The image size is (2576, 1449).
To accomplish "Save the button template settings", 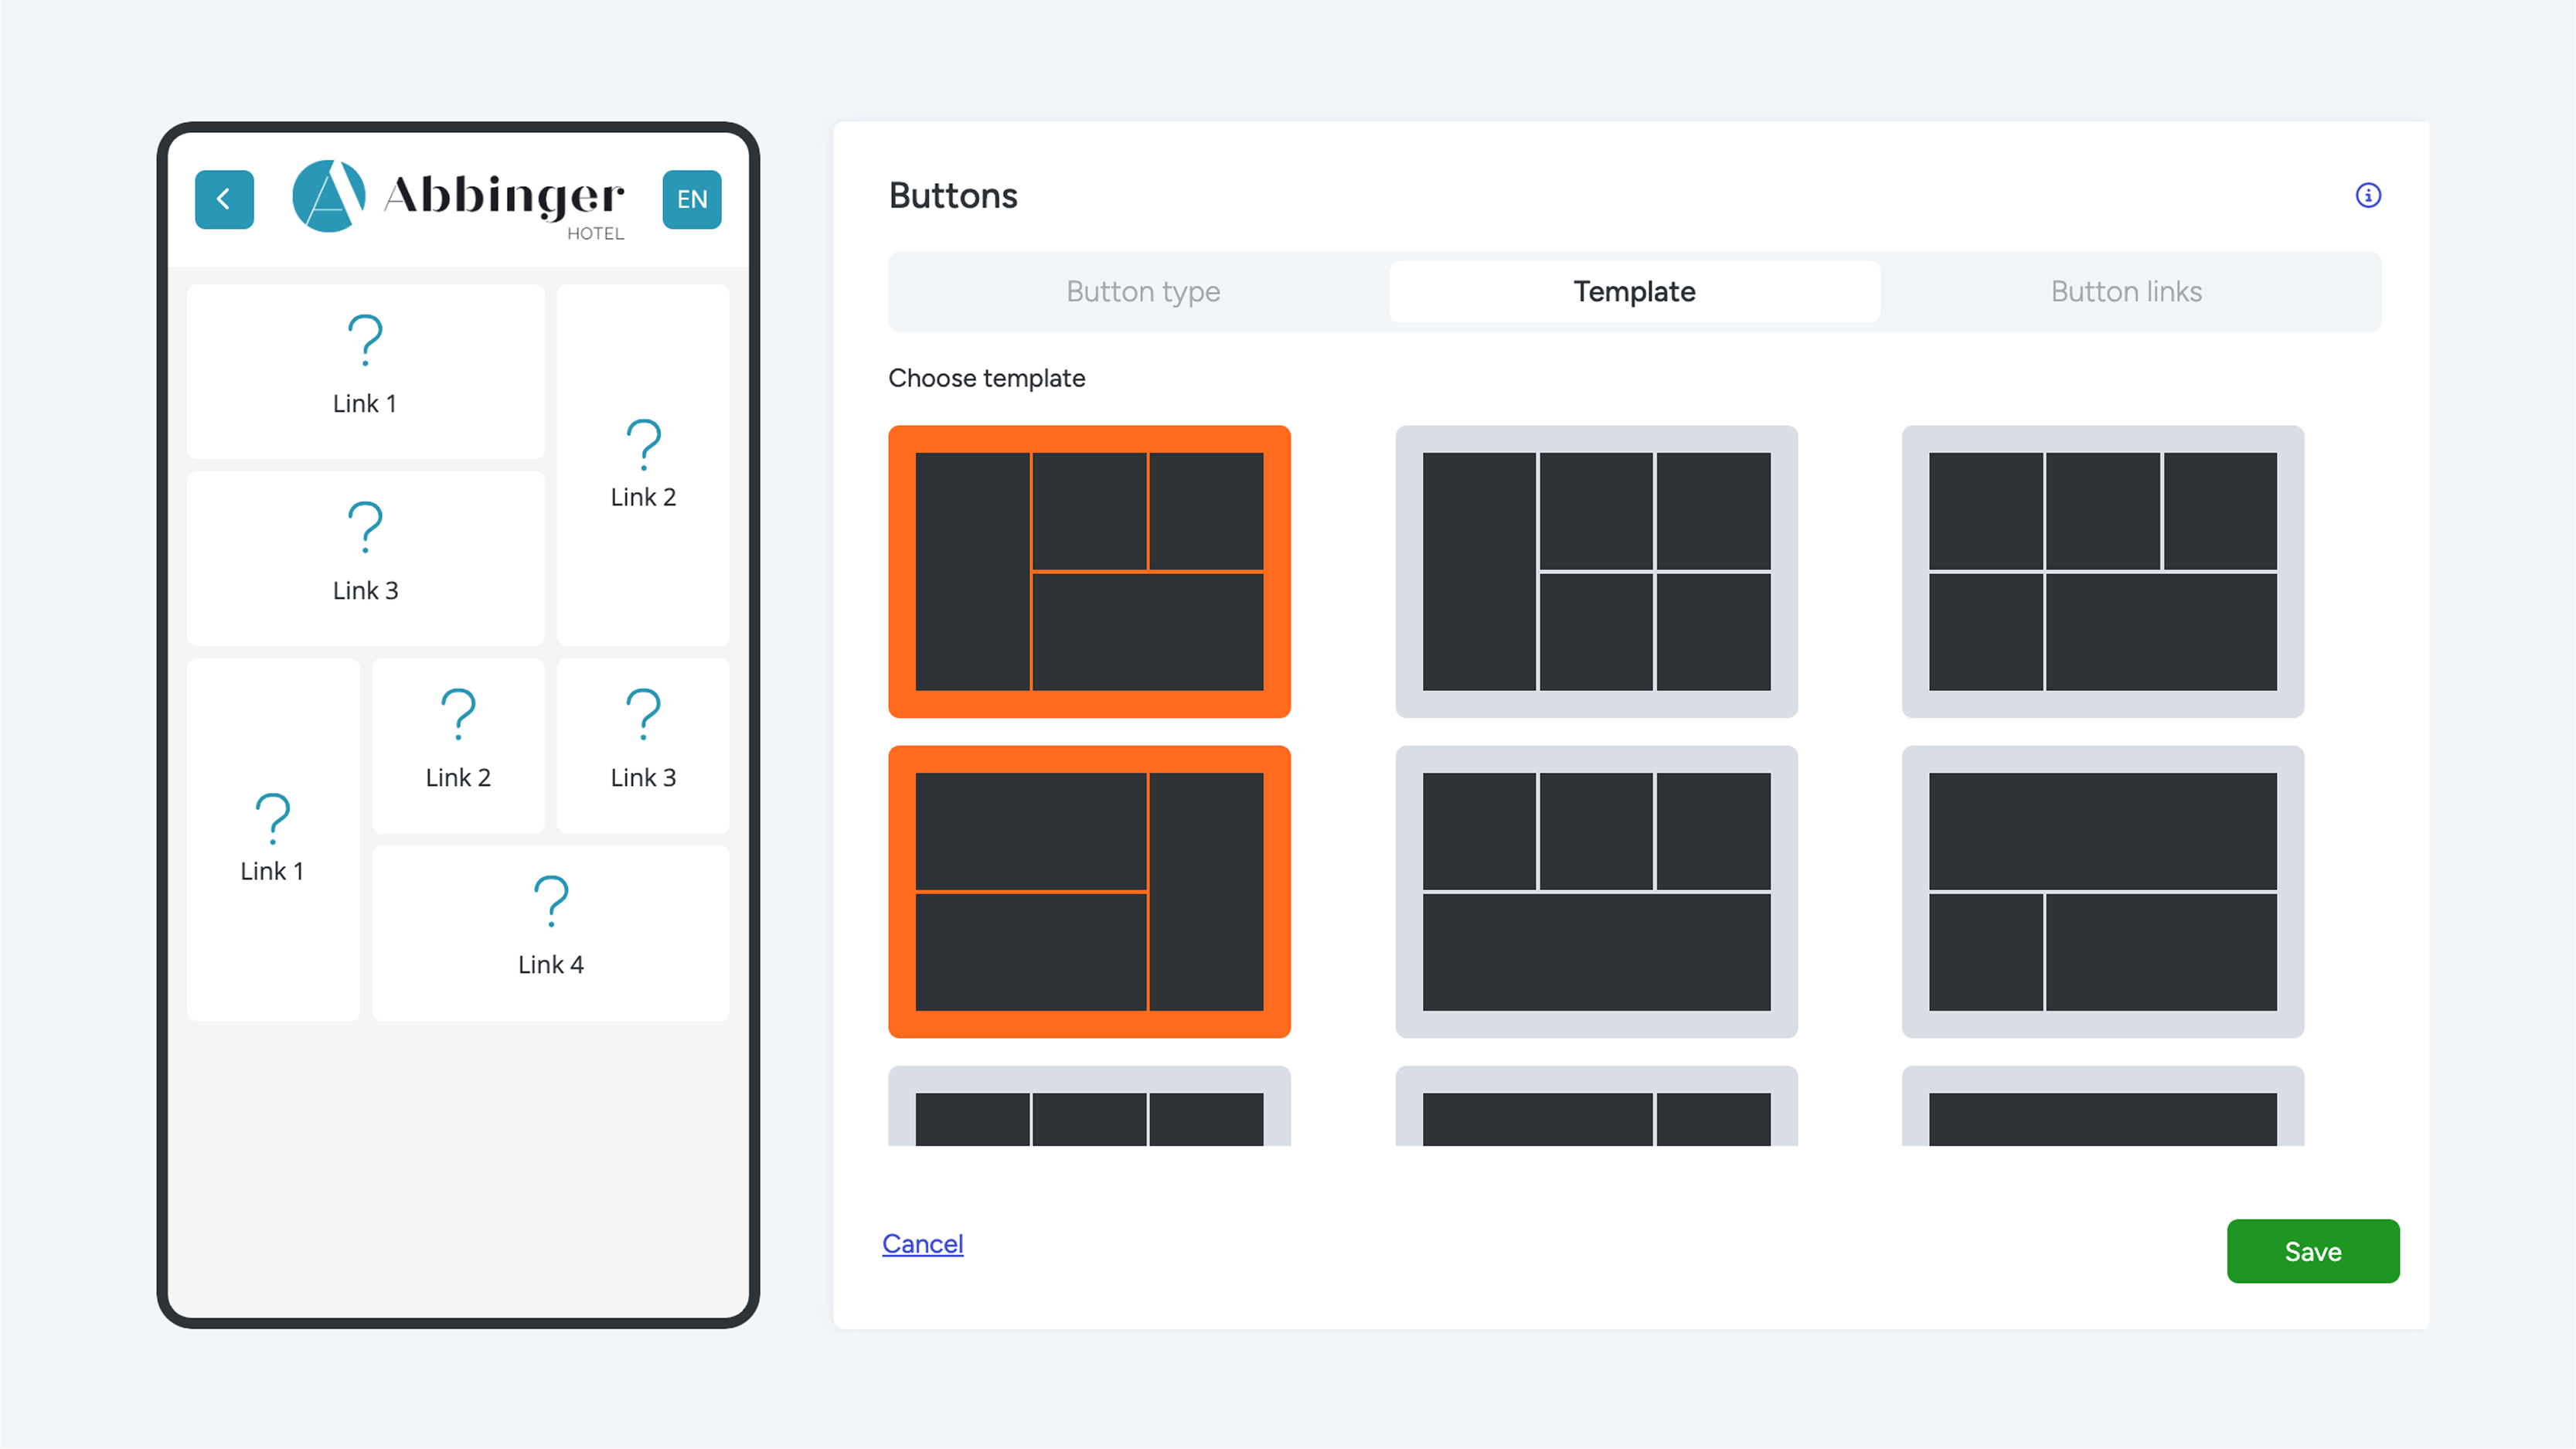I will [2312, 1251].
